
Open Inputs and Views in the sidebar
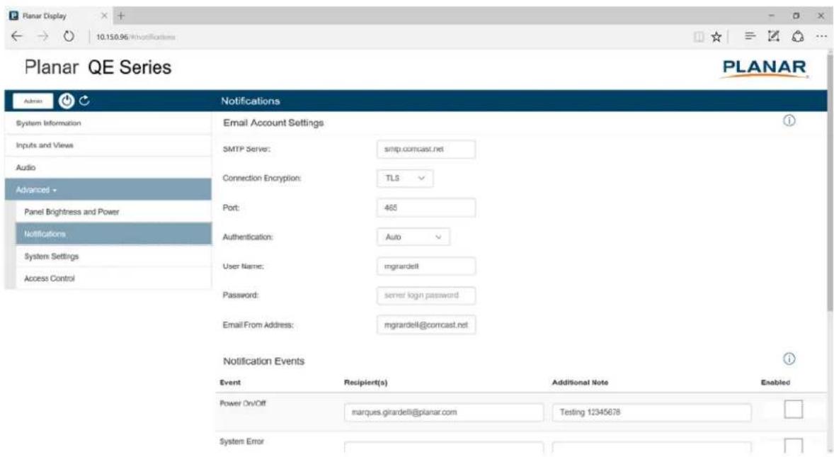tap(108, 145)
